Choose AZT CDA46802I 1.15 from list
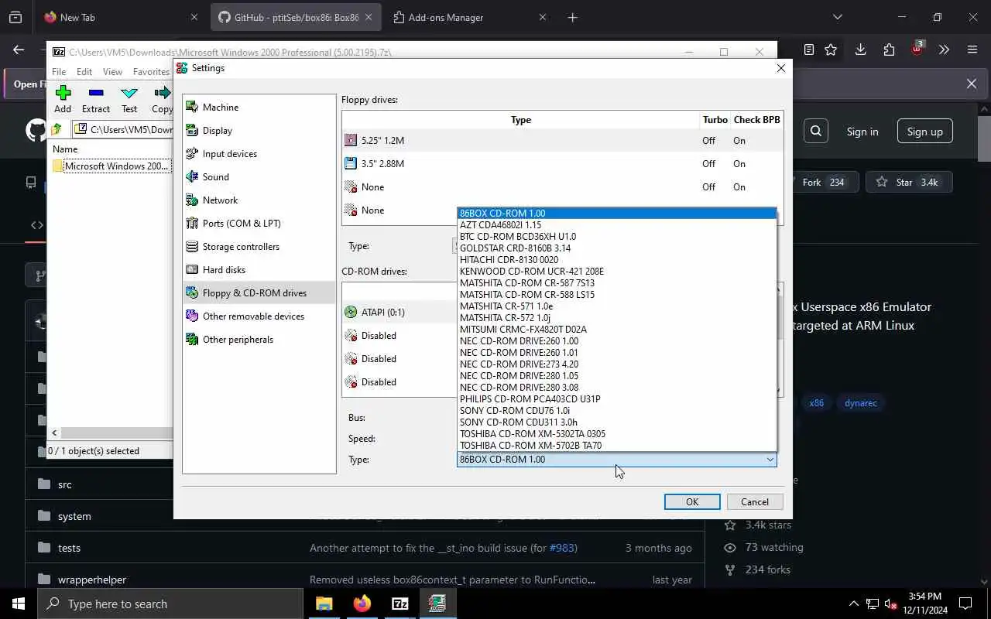Viewport: 991px width, 619px height. (616, 224)
